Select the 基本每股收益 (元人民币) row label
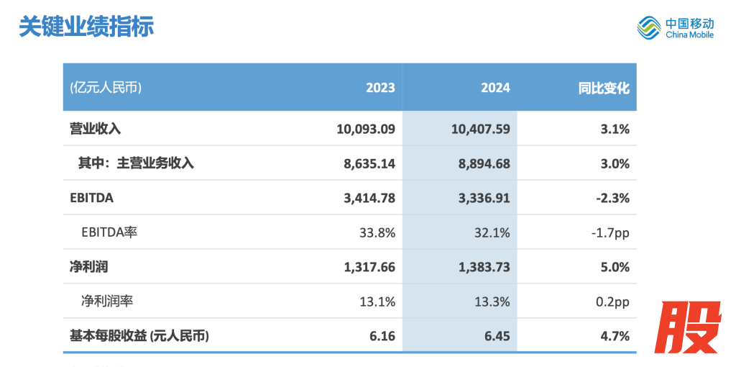 click(139, 336)
